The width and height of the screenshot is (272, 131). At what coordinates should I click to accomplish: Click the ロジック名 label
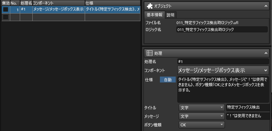pos(153,30)
